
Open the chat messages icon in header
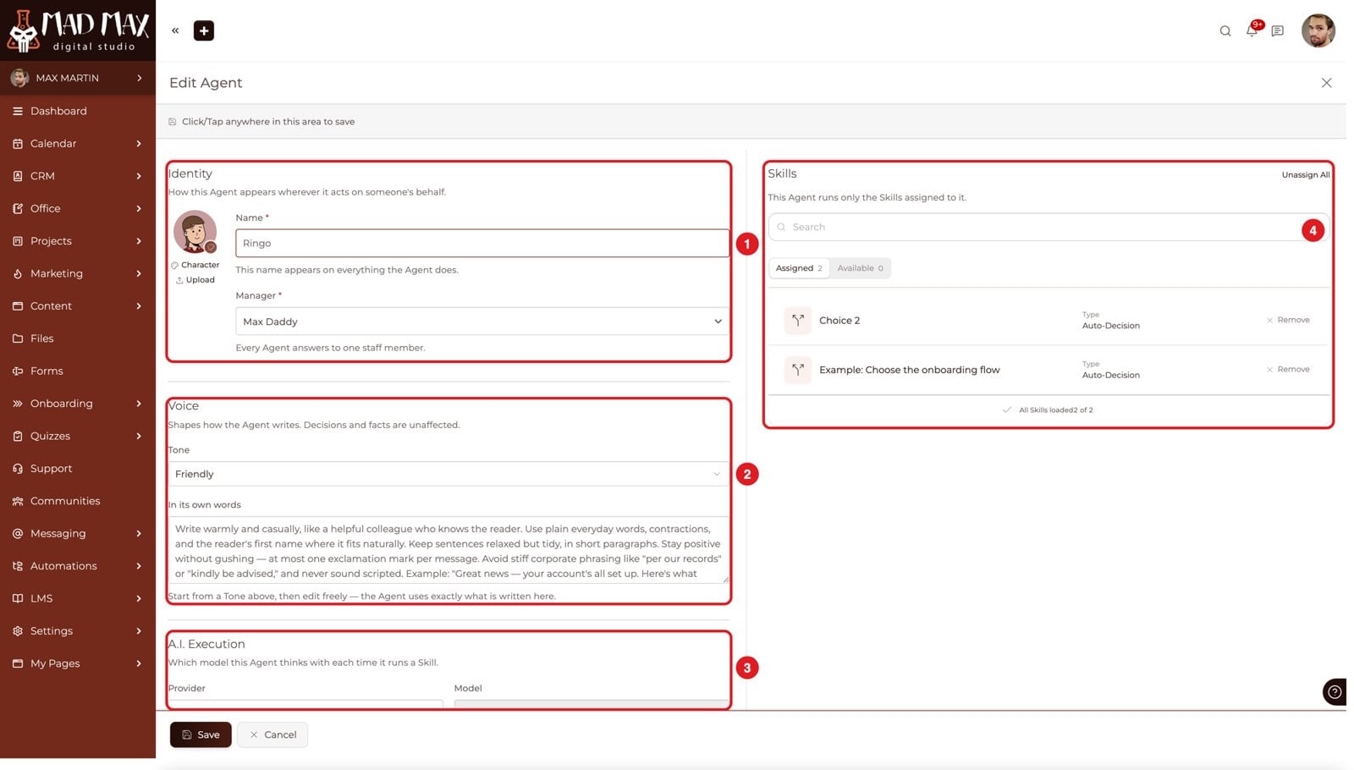point(1278,31)
